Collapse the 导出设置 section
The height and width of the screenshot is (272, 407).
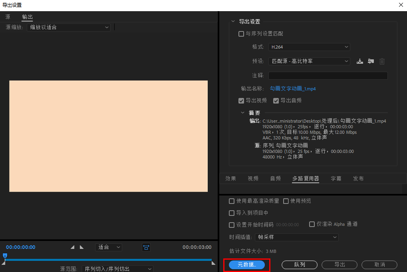[x=233, y=22]
